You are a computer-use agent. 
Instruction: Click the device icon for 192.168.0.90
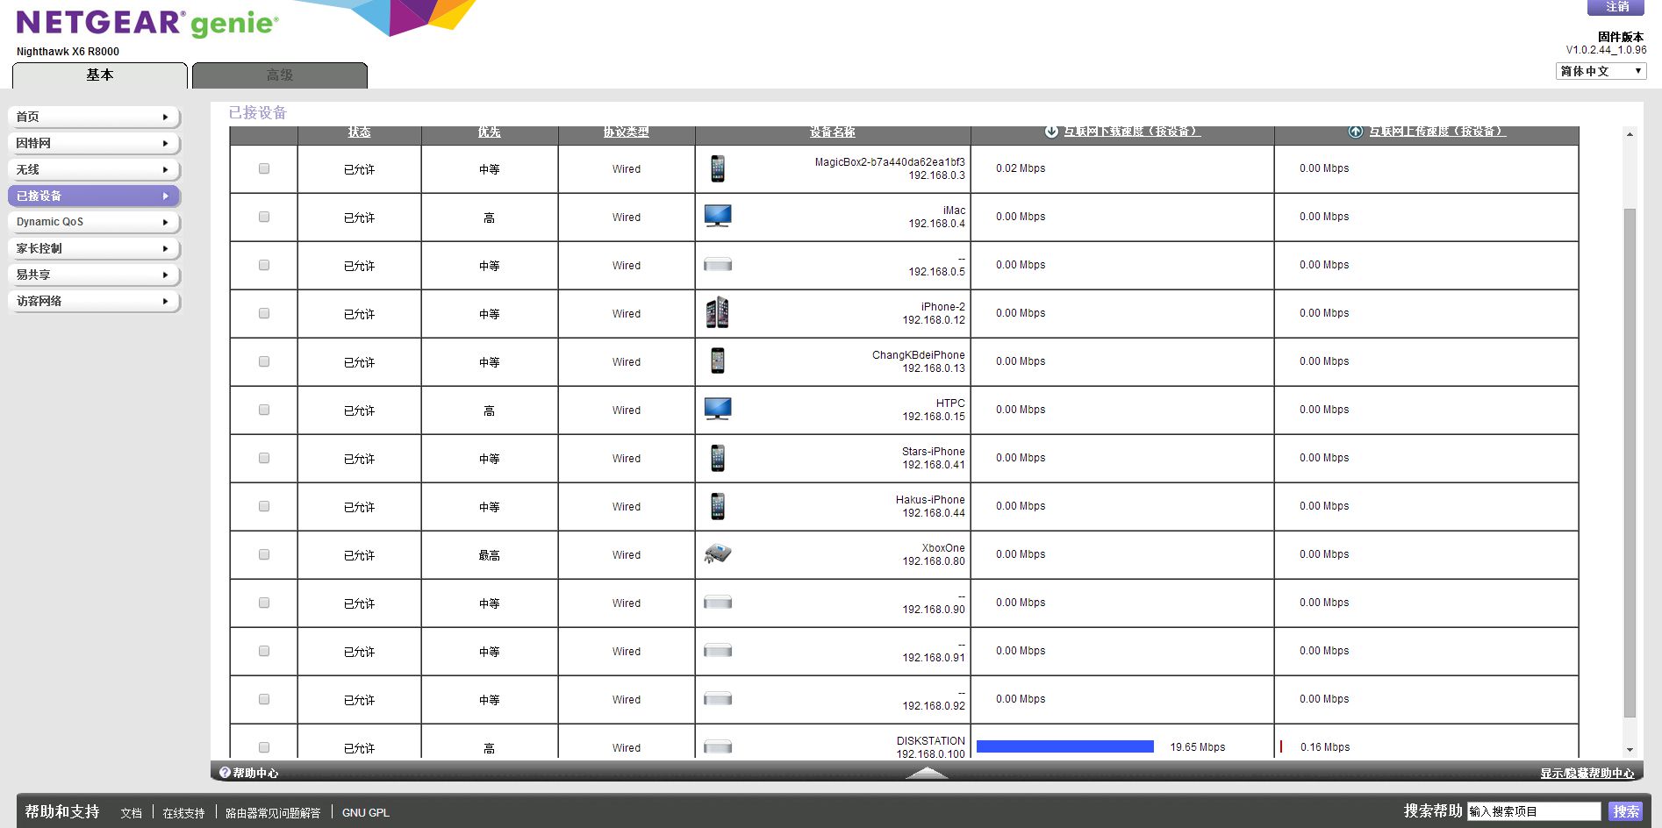718,603
